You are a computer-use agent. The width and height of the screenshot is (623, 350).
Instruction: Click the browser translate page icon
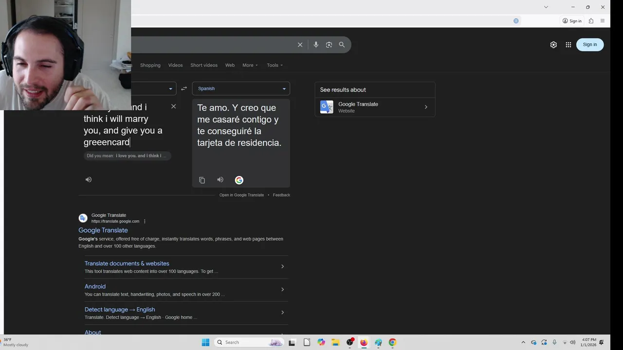(x=516, y=21)
